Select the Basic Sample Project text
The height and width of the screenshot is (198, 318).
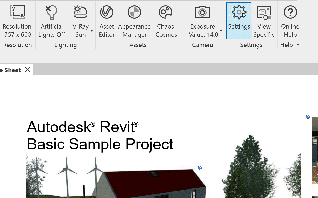click(x=100, y=144)
